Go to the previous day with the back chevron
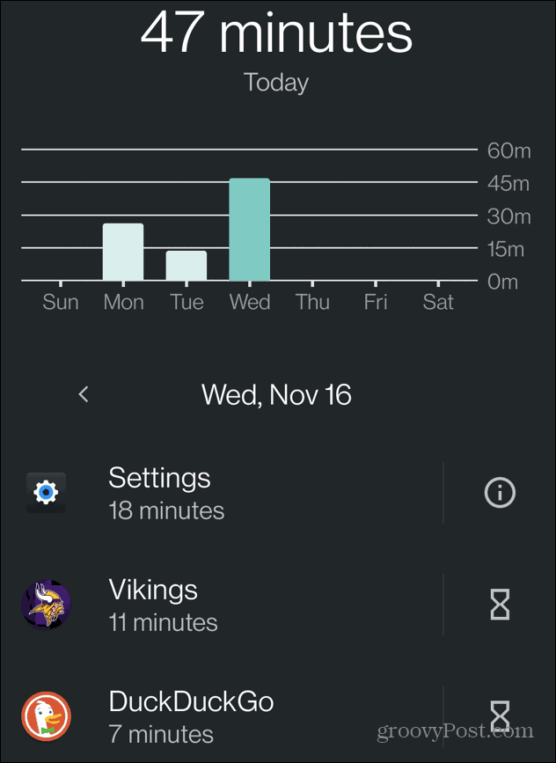The width and height of the screenshot is (556, 763). coord(83,394)
